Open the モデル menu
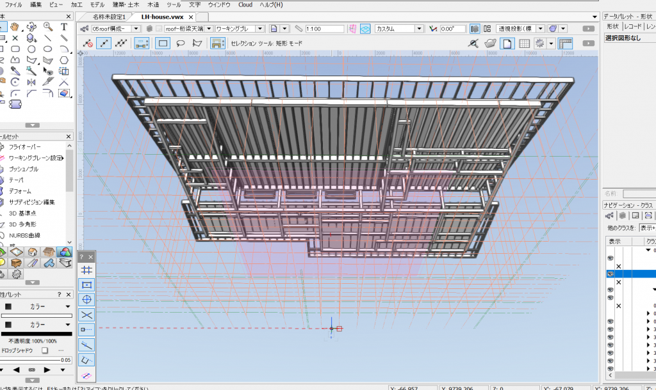 (x=97, y=4)
